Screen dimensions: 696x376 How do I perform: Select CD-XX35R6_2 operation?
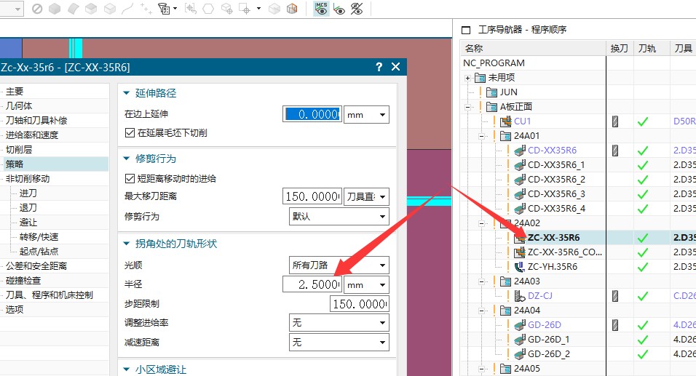click(x=557, y=180)
